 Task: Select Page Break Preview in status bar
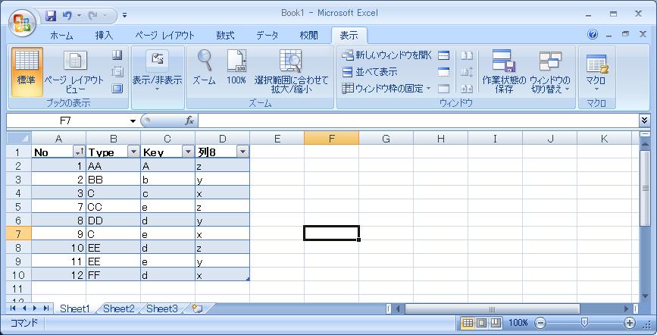[496, 323]
